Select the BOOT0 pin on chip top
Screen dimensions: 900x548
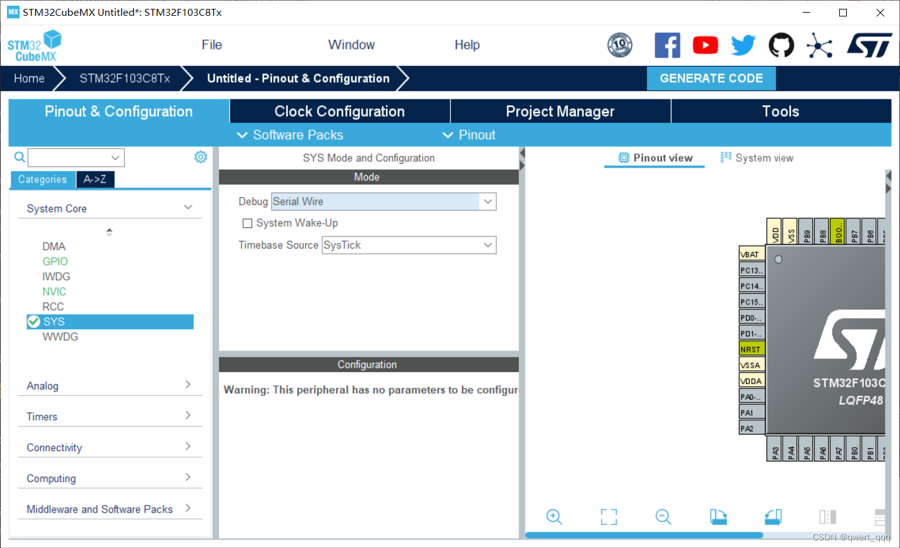(837, 231)
